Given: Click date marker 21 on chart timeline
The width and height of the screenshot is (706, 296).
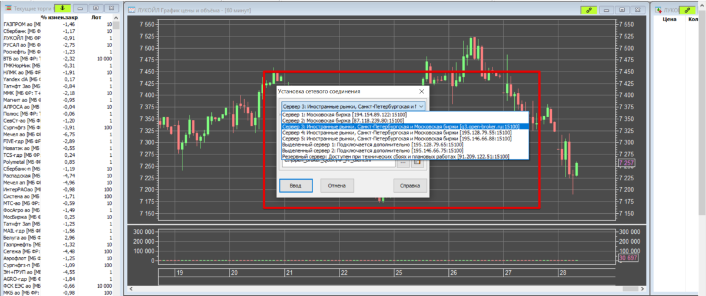Looking at the screenshot, I should 289,273.
